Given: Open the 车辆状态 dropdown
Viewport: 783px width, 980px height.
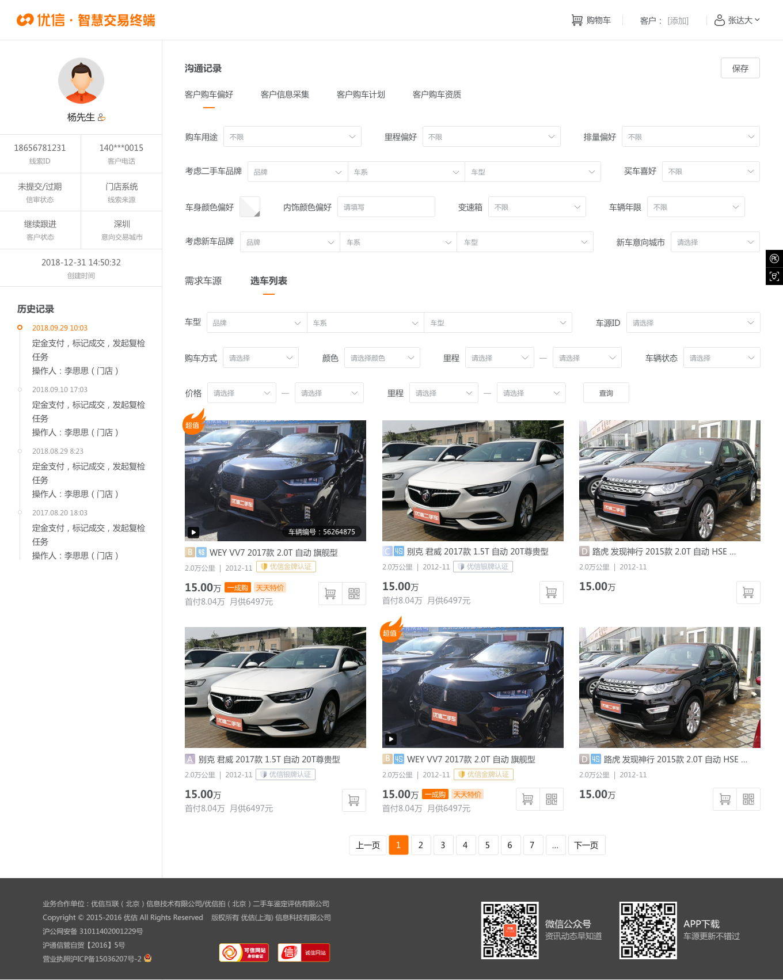Looking at the screenshot, I should (x=722, y=358).
